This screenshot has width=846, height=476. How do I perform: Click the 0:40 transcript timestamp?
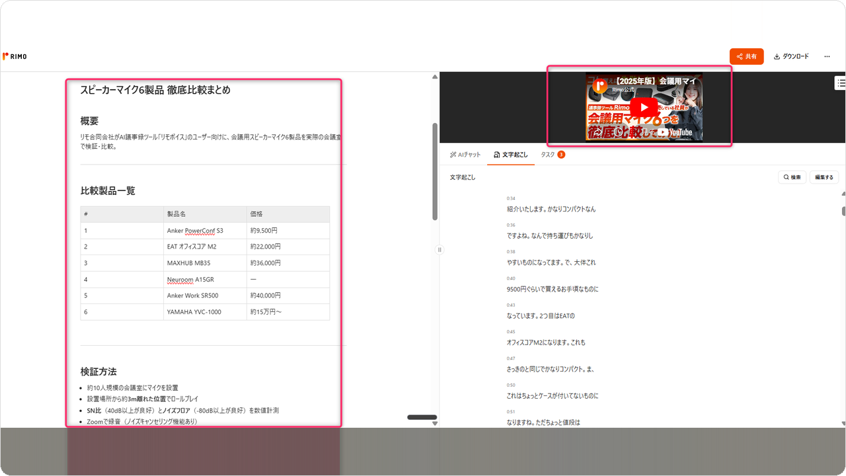(x=511, y=278)
